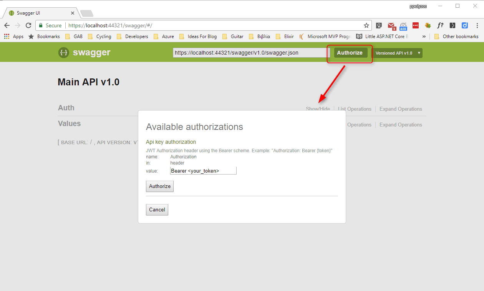Click the blue d extension icon

(465, 25)
